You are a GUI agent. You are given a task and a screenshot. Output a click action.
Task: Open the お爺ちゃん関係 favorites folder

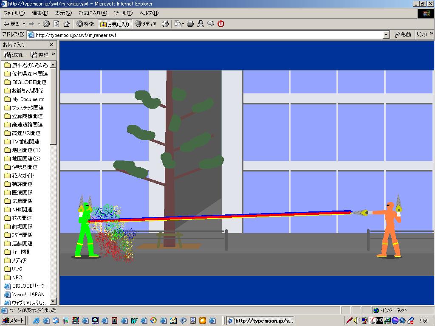[24, 91]
